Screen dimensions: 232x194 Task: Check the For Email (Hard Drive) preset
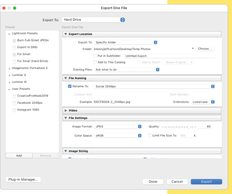14,62
